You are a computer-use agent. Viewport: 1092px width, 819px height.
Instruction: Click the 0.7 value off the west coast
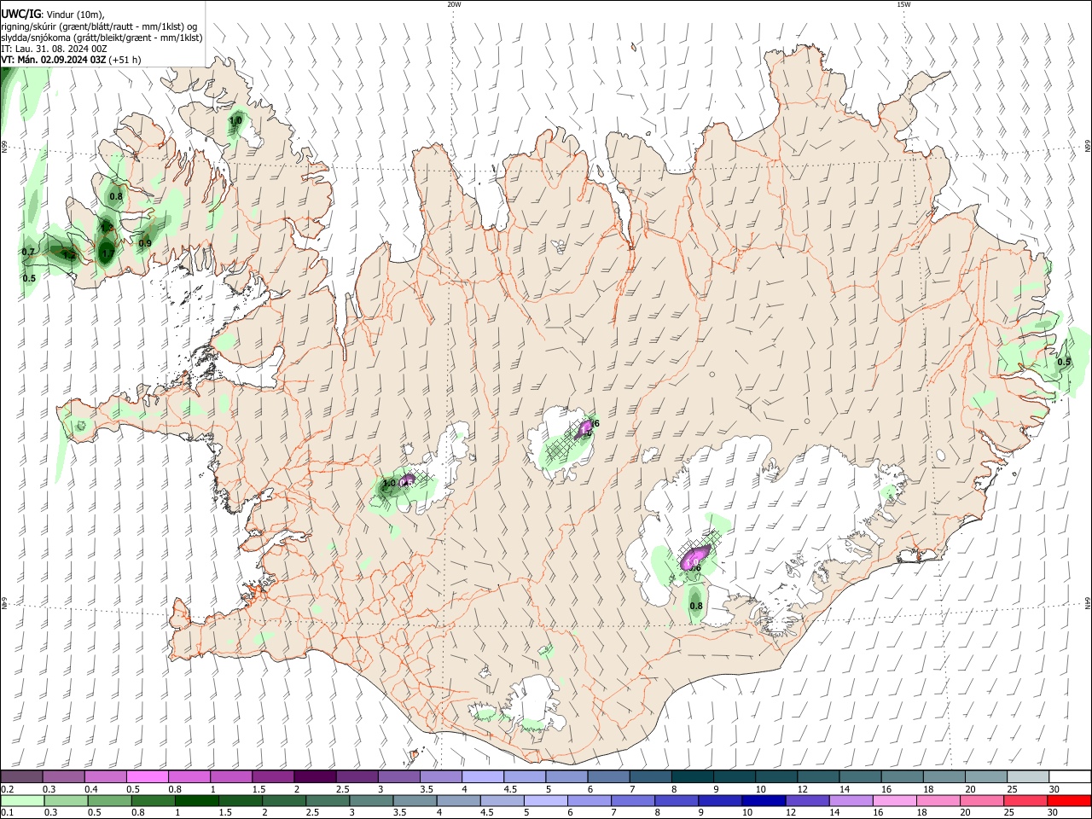coord(28,252)
